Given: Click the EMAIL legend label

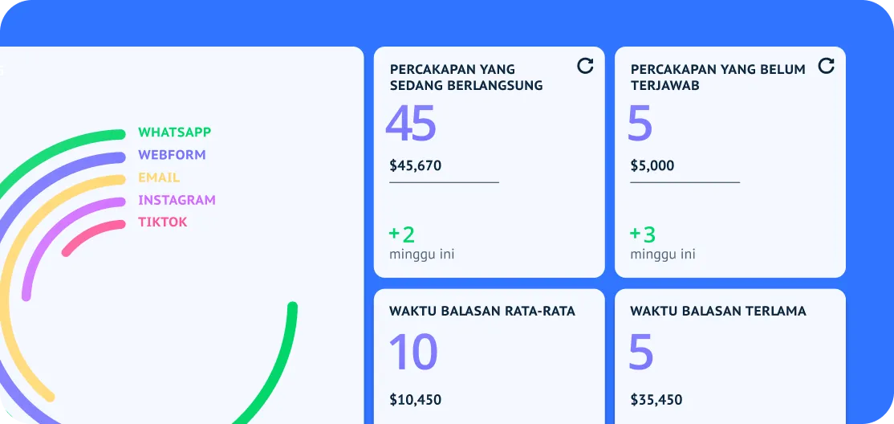Looking at the screenshot, I should (x=159, y=177).
